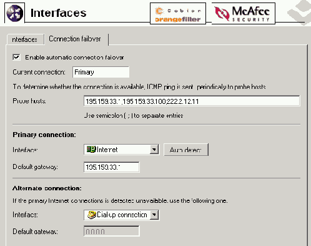Click inside the Probe hosts field

coord(192,101)
